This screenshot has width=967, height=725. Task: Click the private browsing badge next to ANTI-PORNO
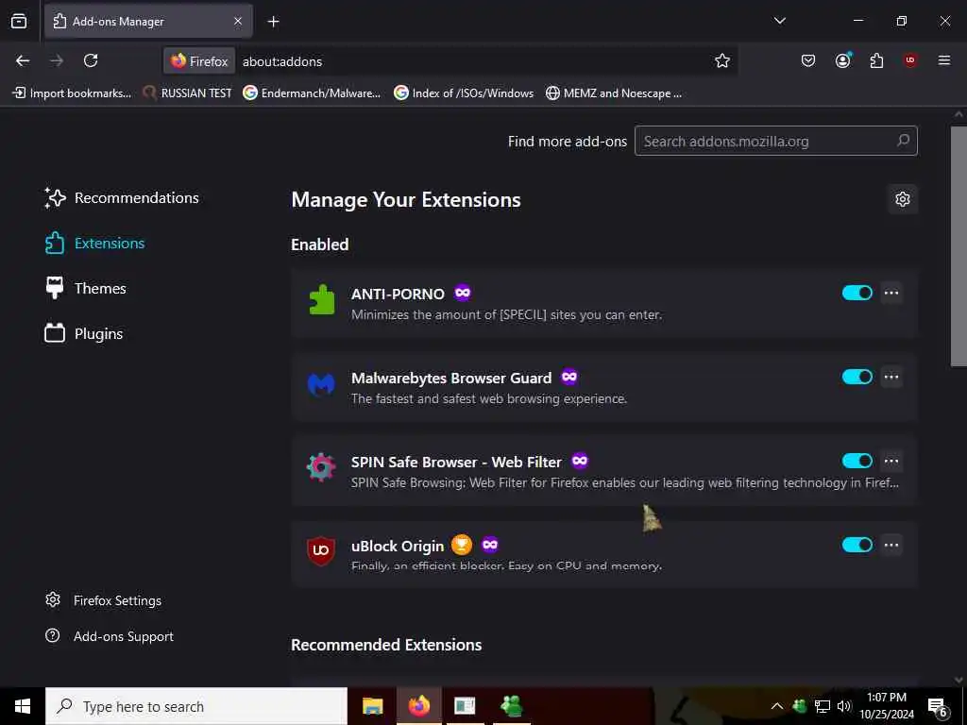tap(463, 293)
